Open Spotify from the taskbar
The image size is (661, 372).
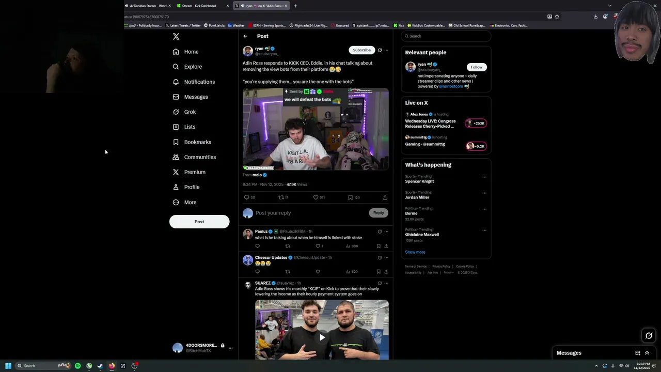click(x=77, y=366)
